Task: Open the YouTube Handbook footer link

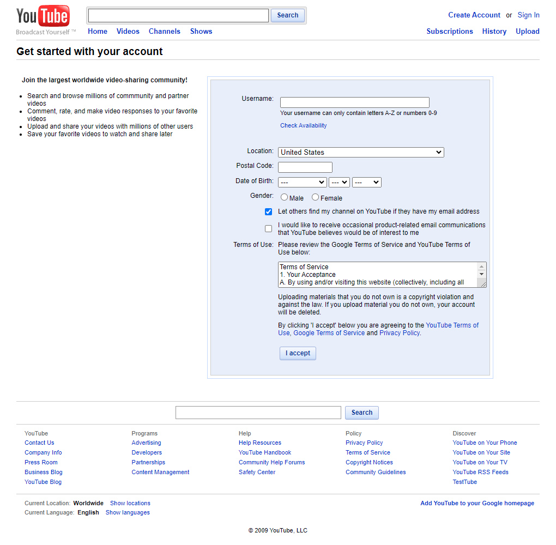Action: pos(265,453)
